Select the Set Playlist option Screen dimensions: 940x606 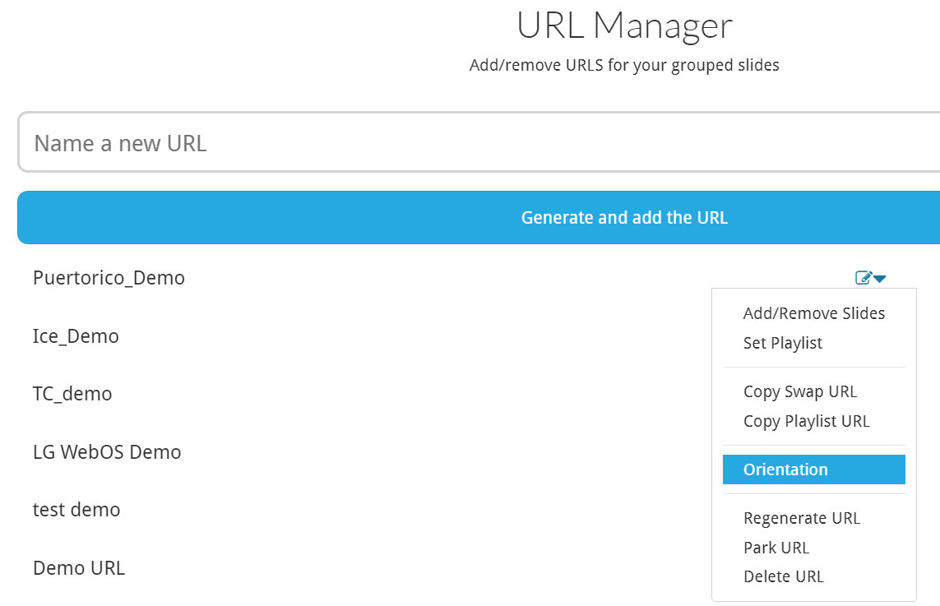coord(782,343)
